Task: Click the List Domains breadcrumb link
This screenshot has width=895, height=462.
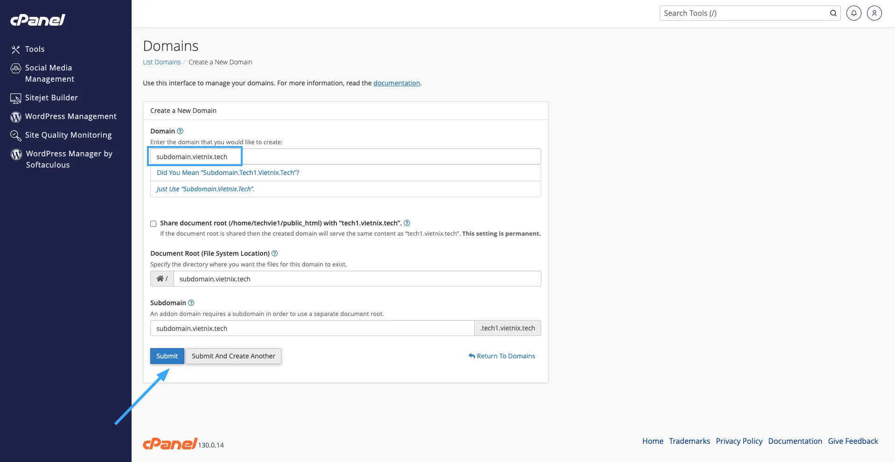Action: pos(161,62)
